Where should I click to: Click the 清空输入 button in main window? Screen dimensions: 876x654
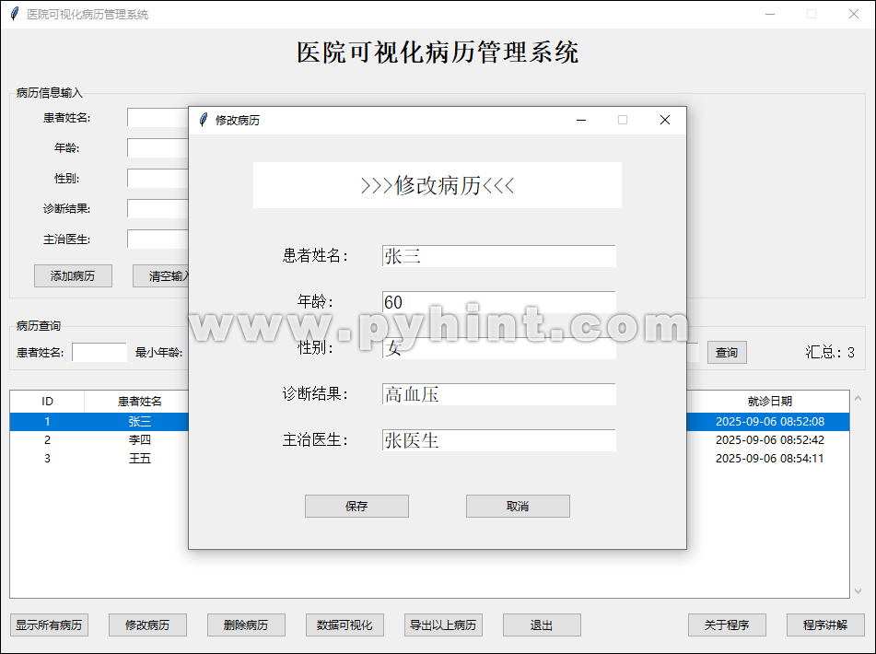pyautogui.click(x=161, y=276)
